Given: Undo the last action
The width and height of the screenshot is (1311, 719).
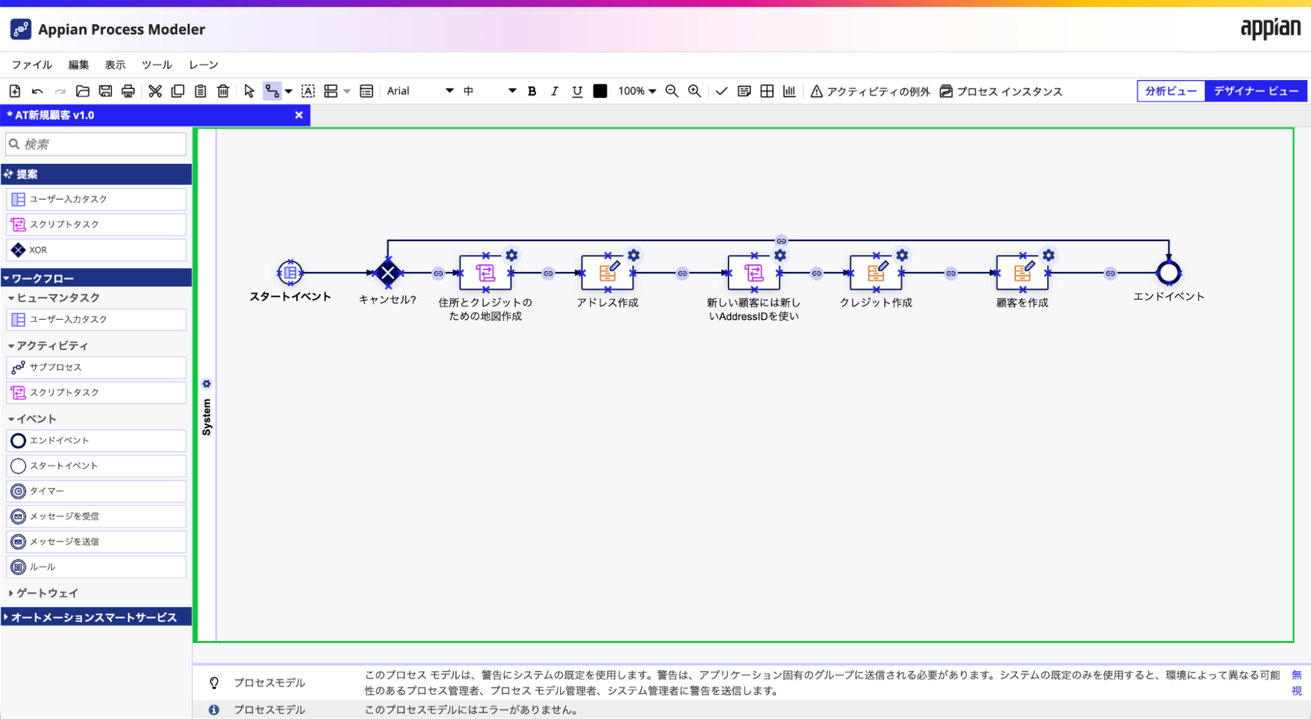Looking at the screenshot, I should (x=37, y=91).
